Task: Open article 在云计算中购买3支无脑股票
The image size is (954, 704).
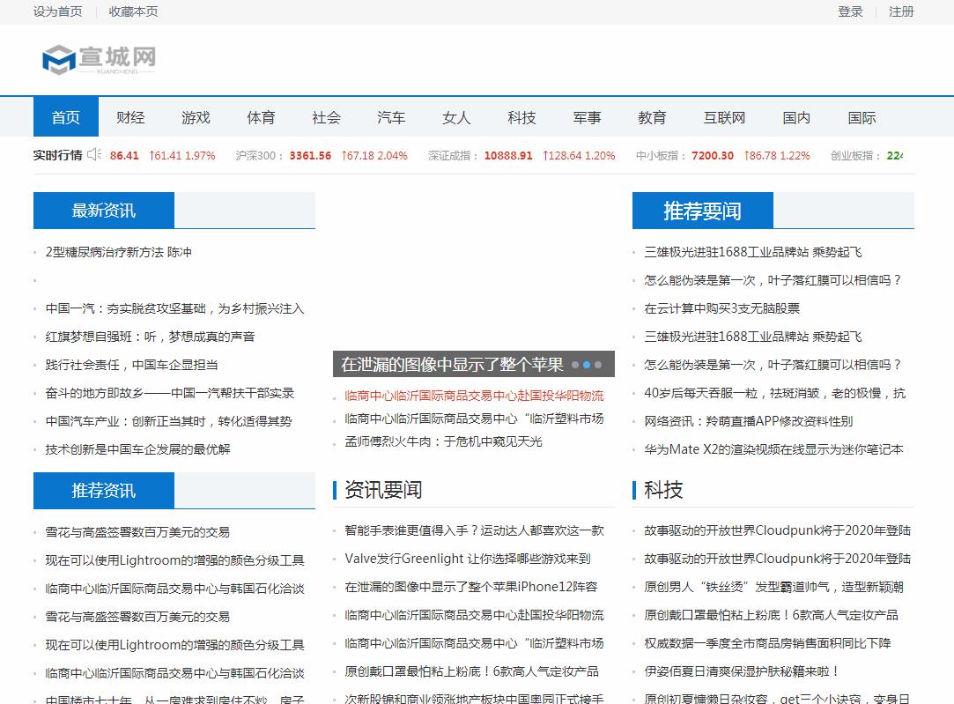Action: tap(722, 308)
